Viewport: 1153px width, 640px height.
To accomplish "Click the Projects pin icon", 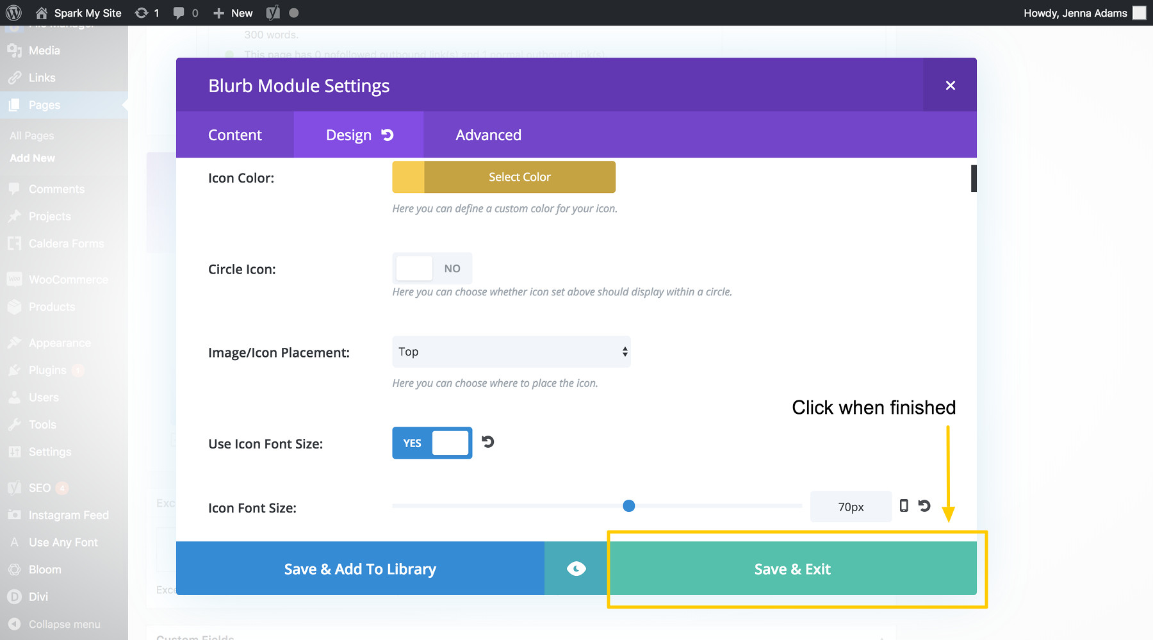I will click(14, 217).
